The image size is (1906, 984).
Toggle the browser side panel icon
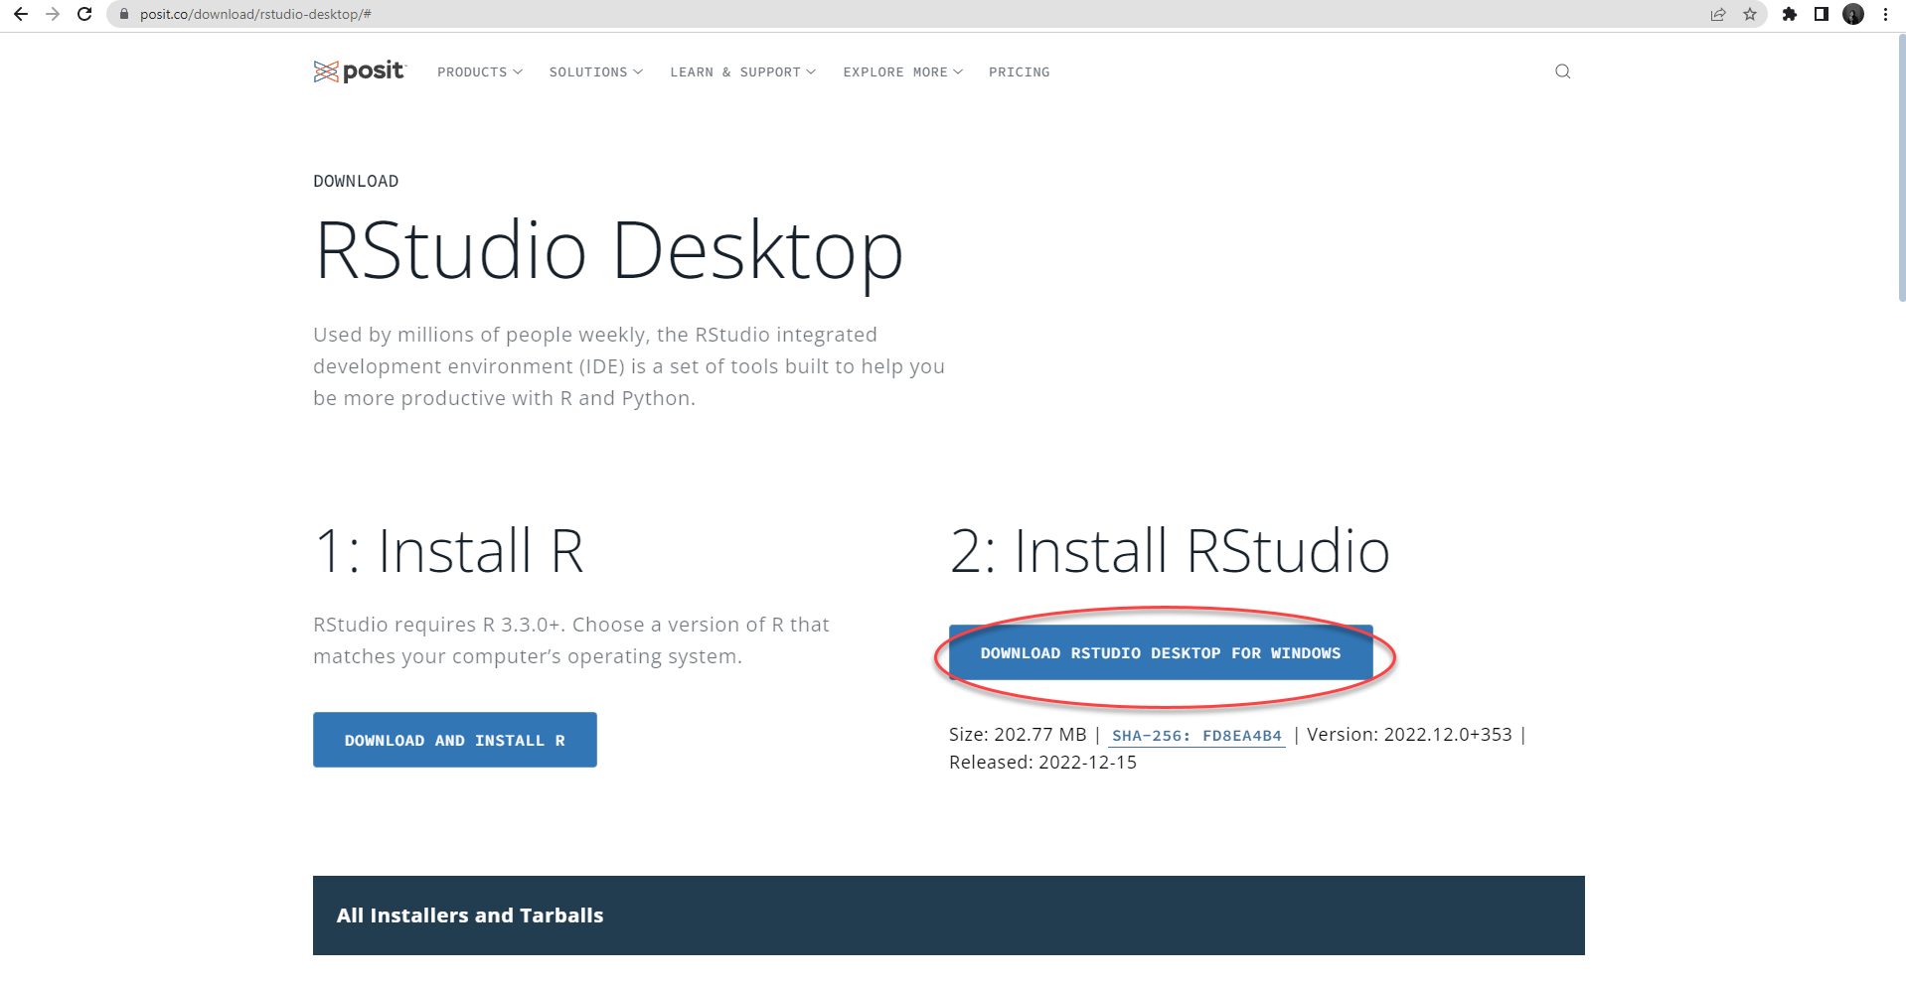[x=1822, y=14]
